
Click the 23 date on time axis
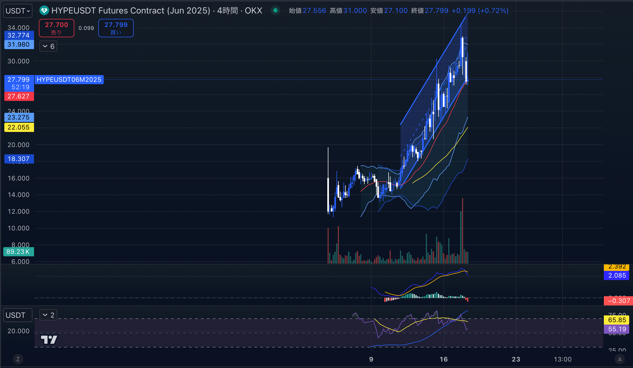(516, 359)
